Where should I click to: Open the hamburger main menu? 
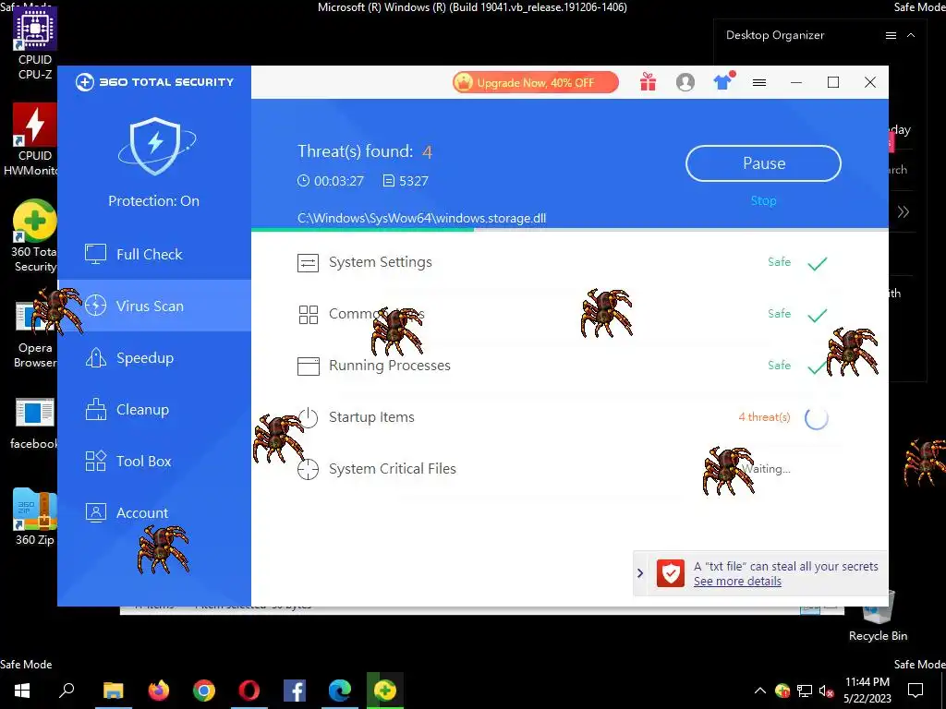pyautogui.click(x=759, y=82)
